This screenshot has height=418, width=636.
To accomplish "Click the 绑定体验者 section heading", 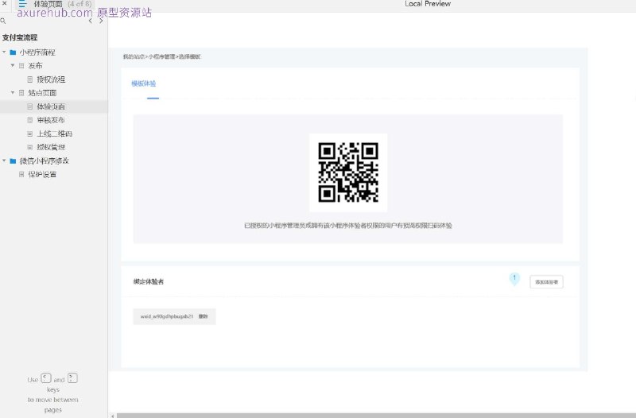I will (149, 281).
